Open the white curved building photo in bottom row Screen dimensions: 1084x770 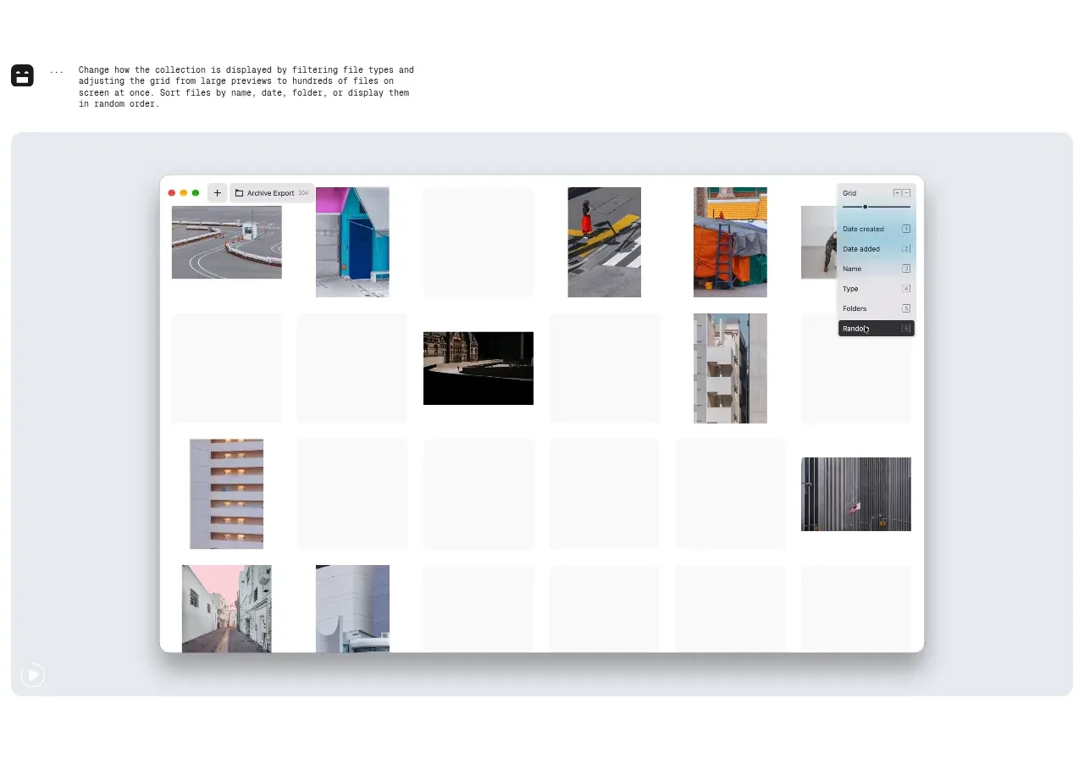(x=352, y=608)
